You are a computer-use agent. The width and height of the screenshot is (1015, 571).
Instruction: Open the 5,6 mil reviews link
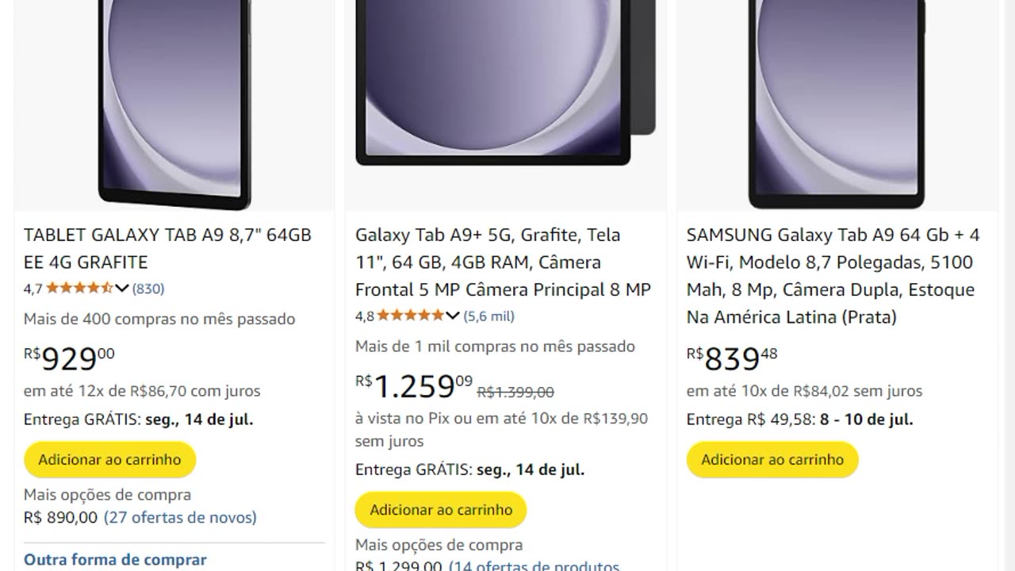point(489,316)
